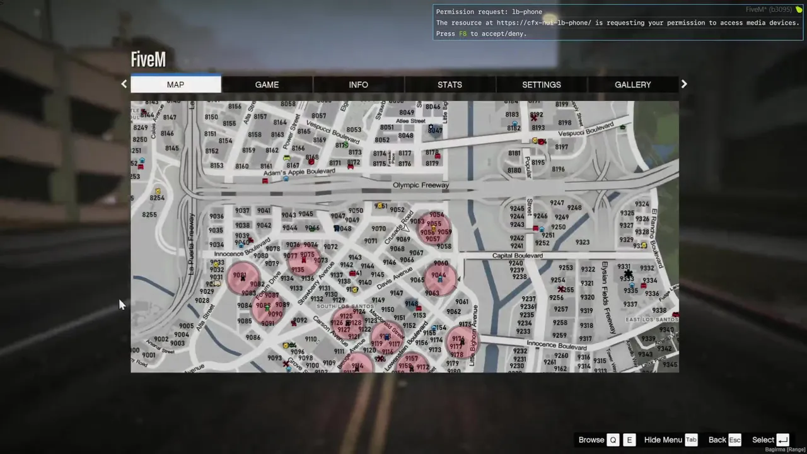Click the pink zone circle around postal 9128
The height and width of the screenshot is (454, 807).
[349, 324]
